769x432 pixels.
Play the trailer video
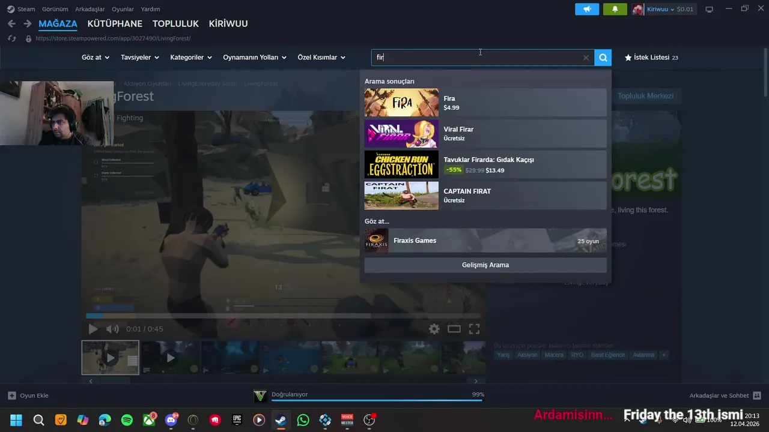[x=93, y=329]
